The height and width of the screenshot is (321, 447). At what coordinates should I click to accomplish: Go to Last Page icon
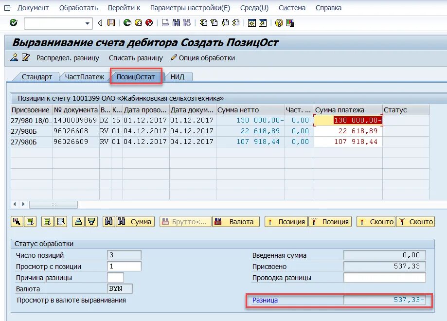[x=236, y=23]
